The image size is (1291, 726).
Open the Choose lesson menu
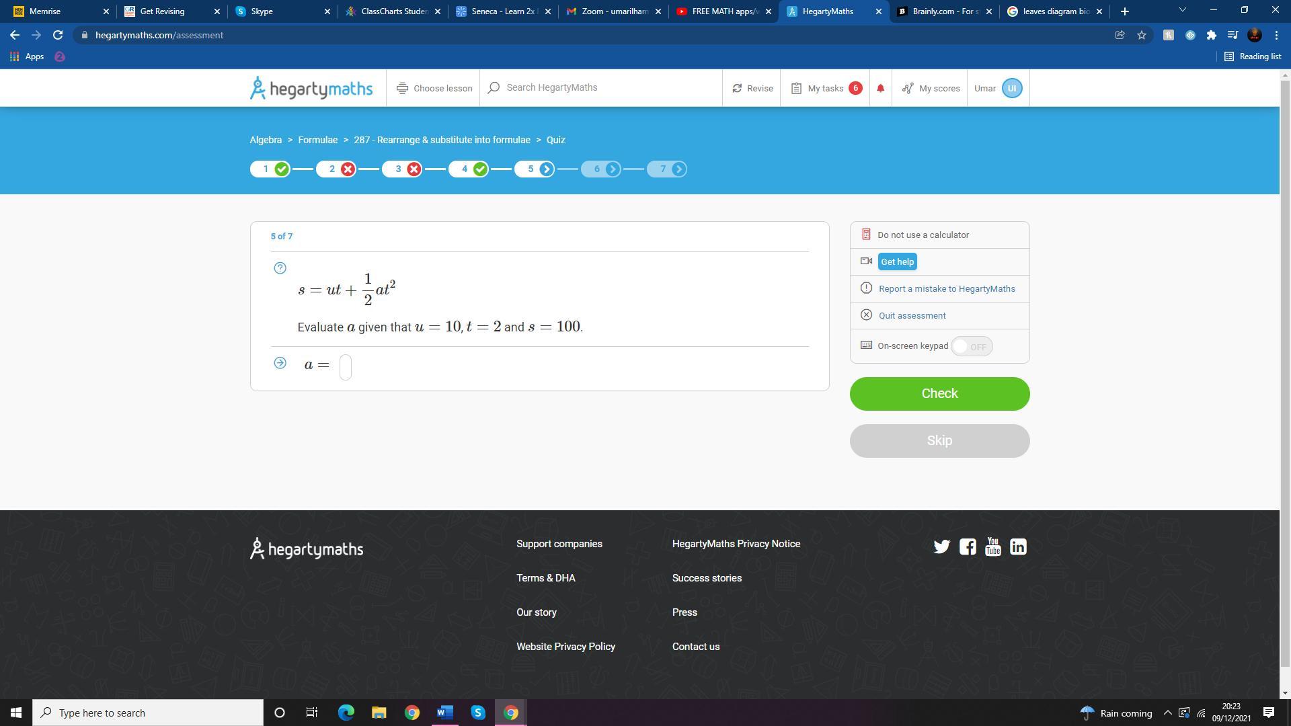point(434,88)
